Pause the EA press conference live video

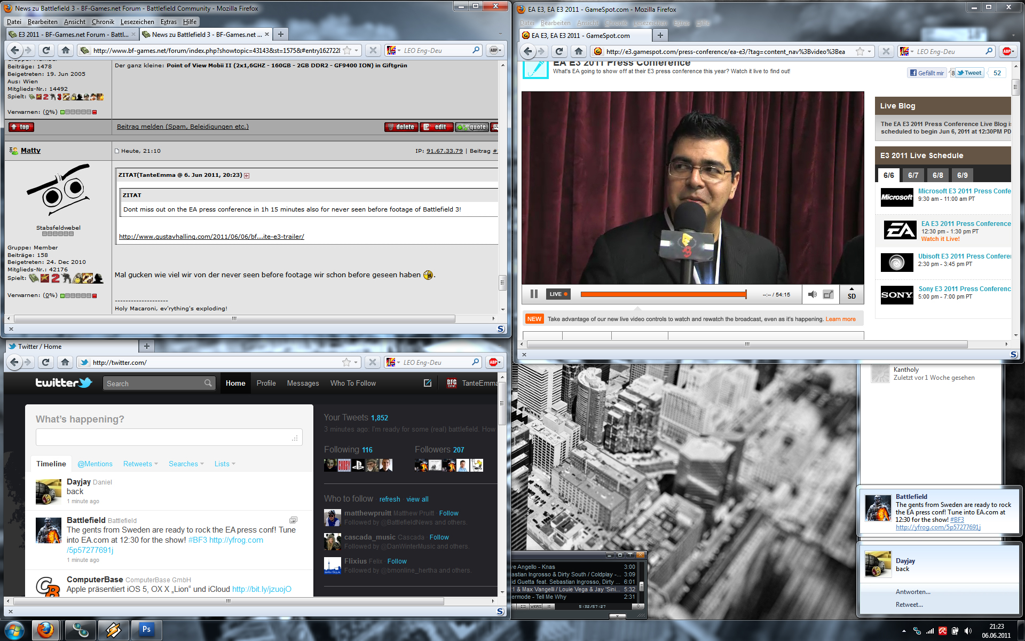coord(534,294)
